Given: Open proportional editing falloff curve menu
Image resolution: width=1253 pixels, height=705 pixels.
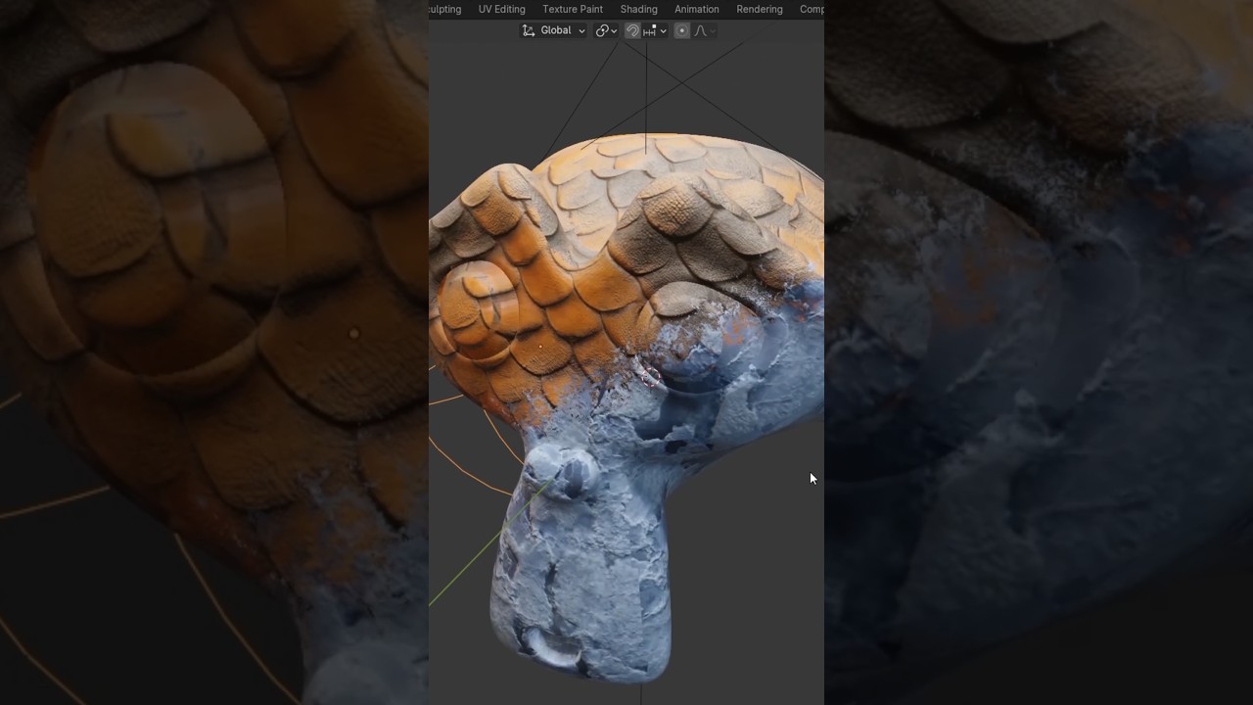Looking at the screenshot, I should 705,30.
